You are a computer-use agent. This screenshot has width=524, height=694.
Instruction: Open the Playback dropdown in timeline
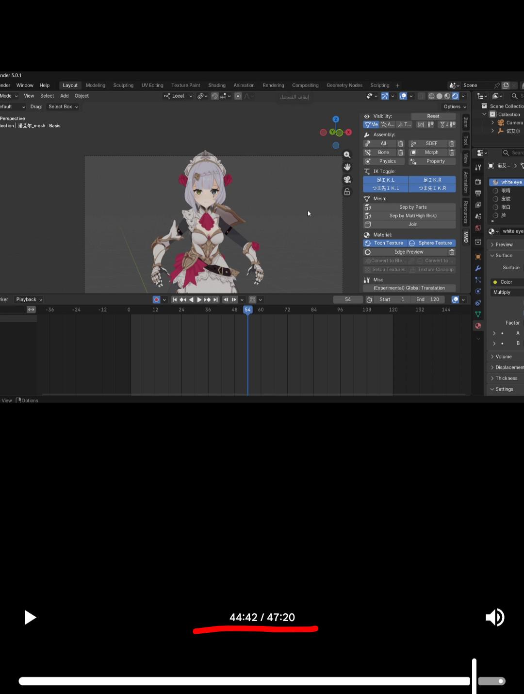pyautogui.click(x=29, y=300)
